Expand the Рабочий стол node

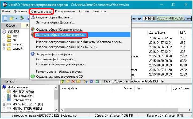(x=4, y=100)
